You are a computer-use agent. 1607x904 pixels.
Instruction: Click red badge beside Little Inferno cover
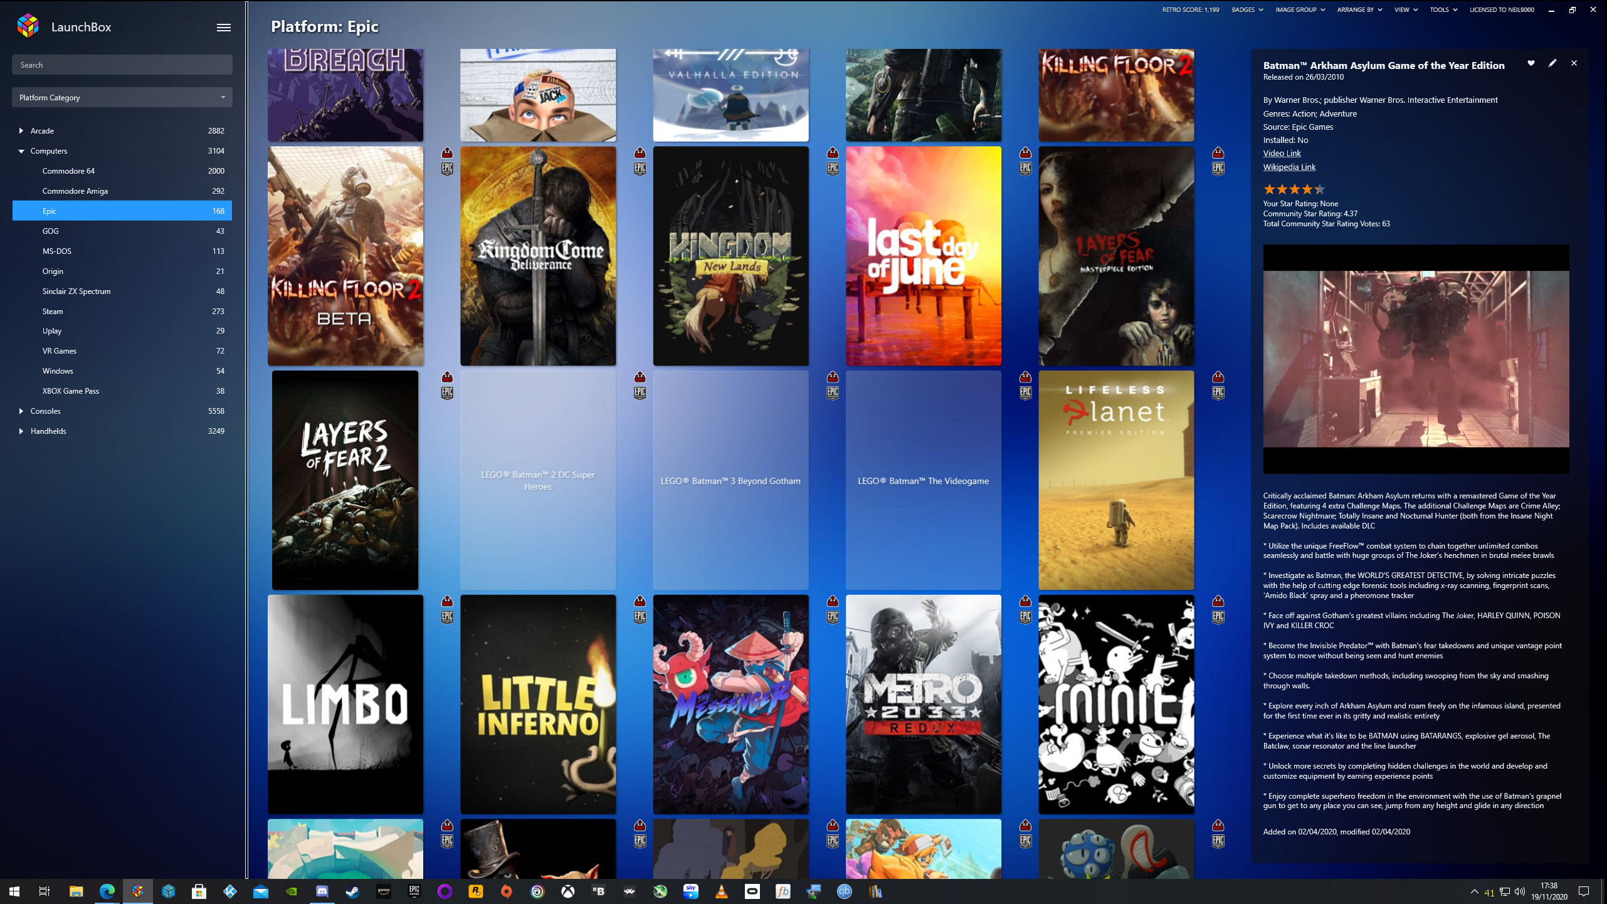click(x=640, y=601)
